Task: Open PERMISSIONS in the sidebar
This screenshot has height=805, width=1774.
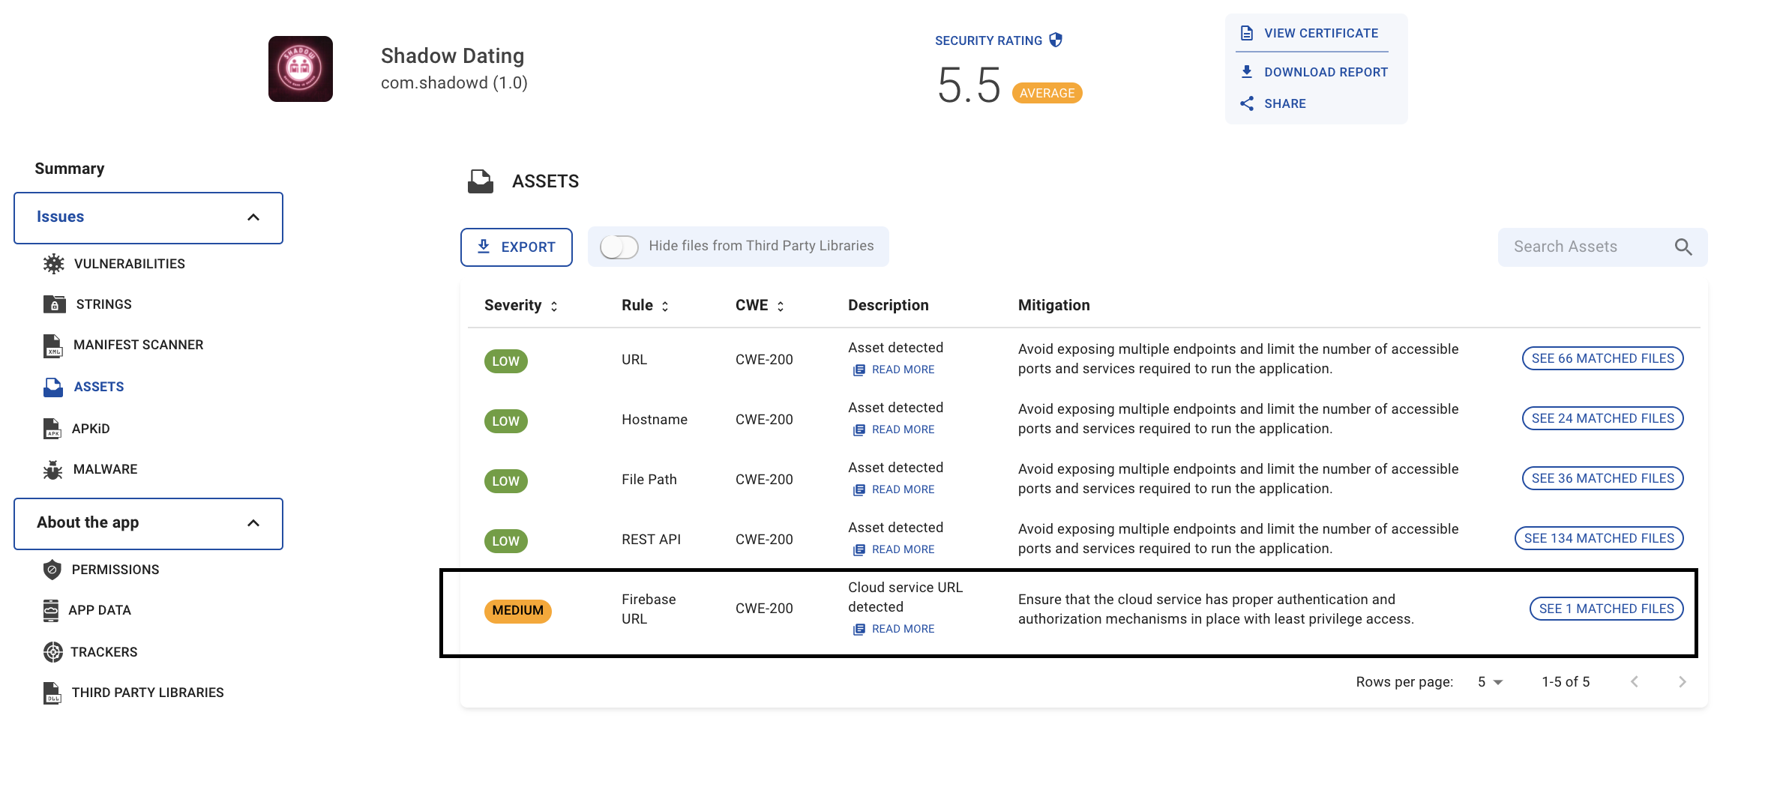Action: 115,570
